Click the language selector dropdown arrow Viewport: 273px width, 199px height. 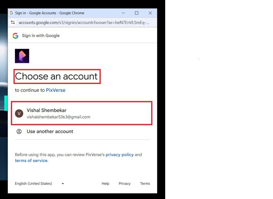pyautogui.click(x=63, y=184)
